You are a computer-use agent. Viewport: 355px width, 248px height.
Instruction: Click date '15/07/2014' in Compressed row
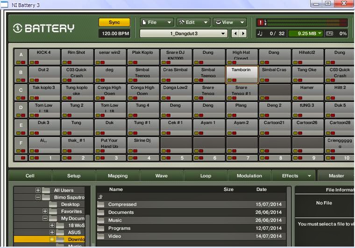tap(269, 204)
